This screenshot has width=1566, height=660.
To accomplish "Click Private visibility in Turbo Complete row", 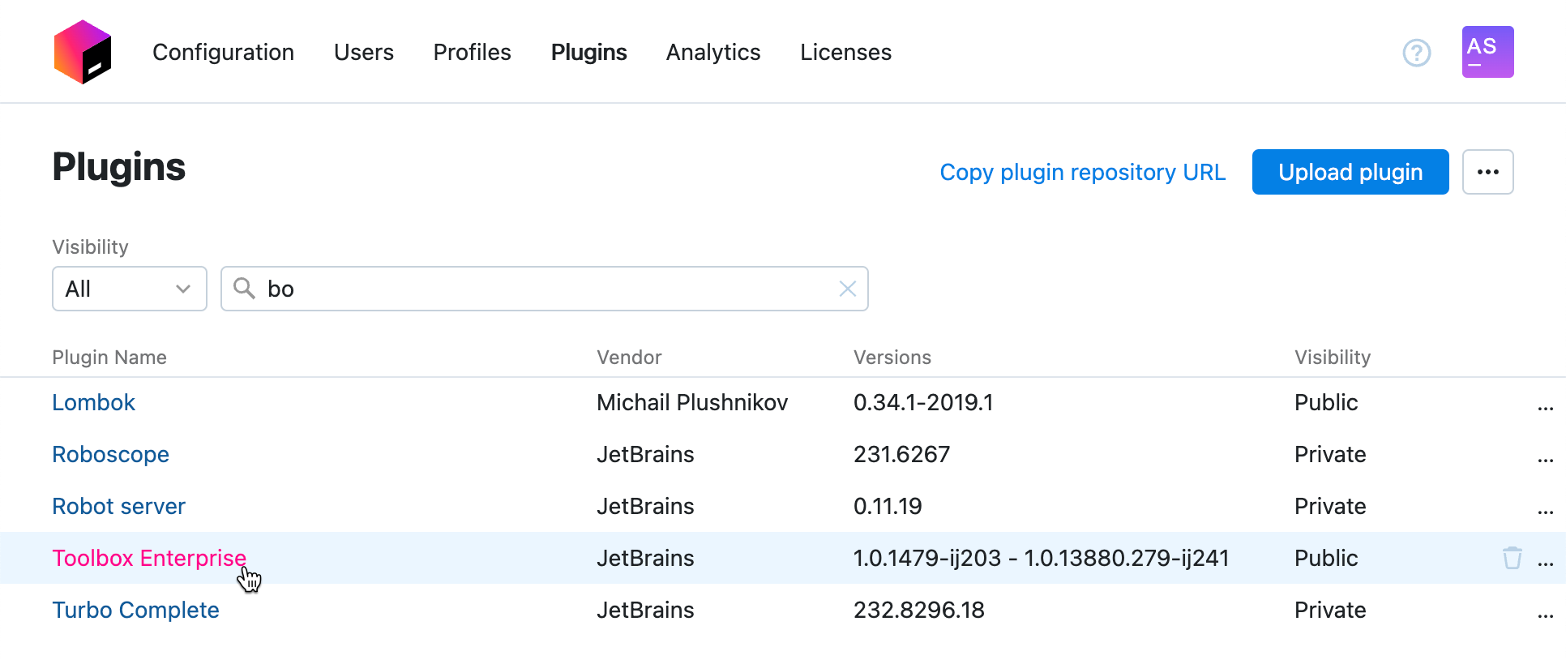I will (1330, 610).
